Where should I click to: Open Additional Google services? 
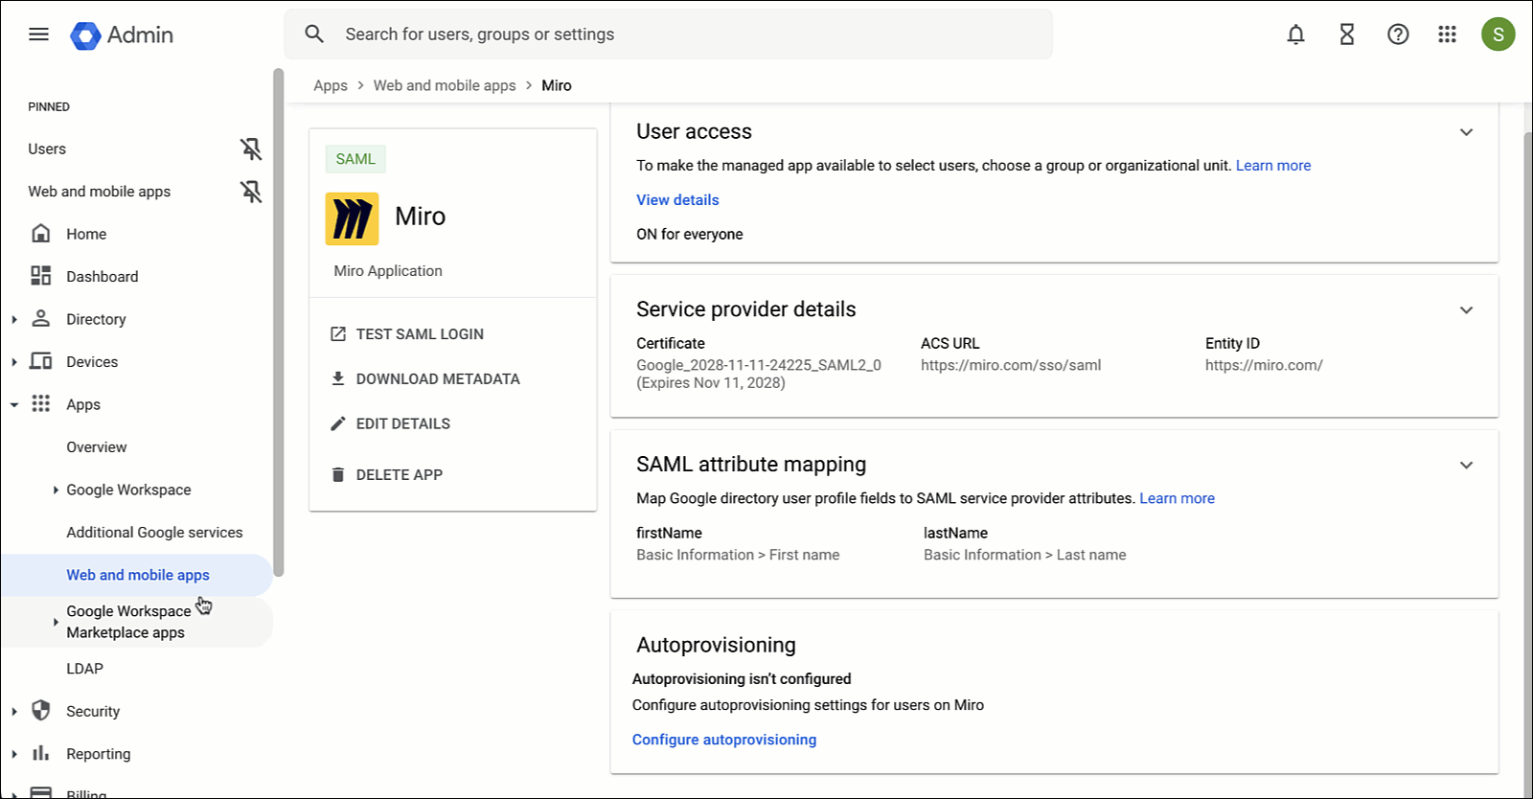pos(154,533)
